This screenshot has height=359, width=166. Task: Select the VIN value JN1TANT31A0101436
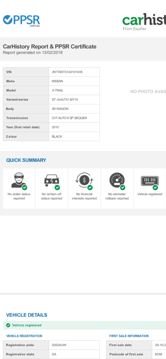pos(67,72)
